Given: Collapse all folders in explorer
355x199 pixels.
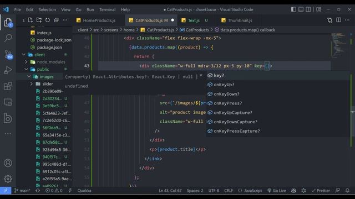Looking at the screenshot, I should click(x=56, y=20).
